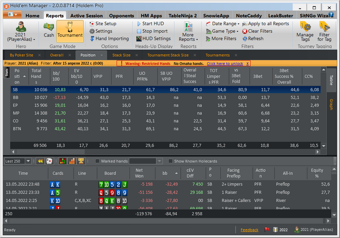Click the 2022 database status item

(x=280, y=230)
